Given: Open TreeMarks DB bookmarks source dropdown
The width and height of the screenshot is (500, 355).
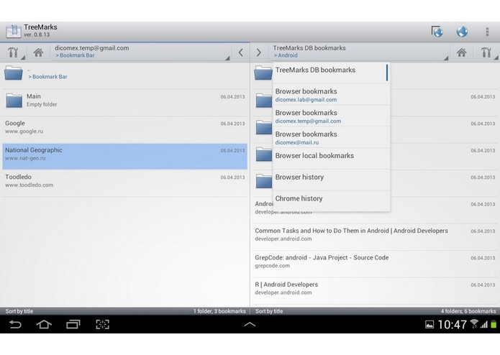Looking at the screenshot, I should pos(360,52).
